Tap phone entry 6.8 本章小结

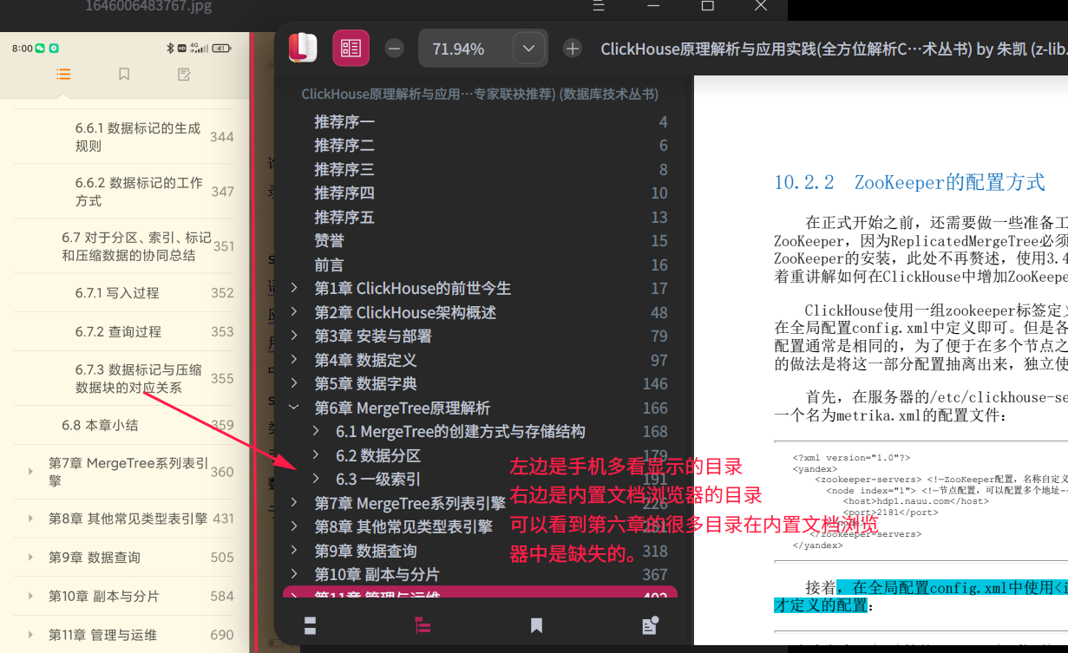pos(100,425)
